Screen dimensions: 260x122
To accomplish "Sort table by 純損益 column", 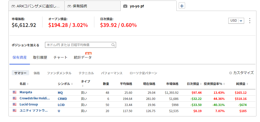I will point(247,84).
